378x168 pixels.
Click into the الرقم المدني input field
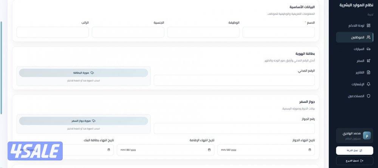234,80
